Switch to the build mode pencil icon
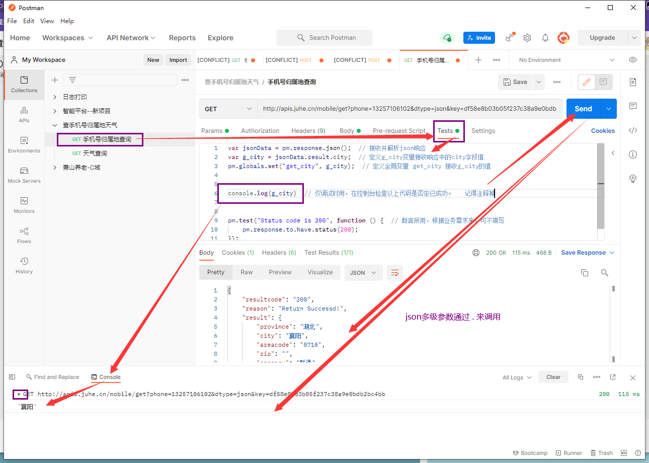 [x=586, y=82]
